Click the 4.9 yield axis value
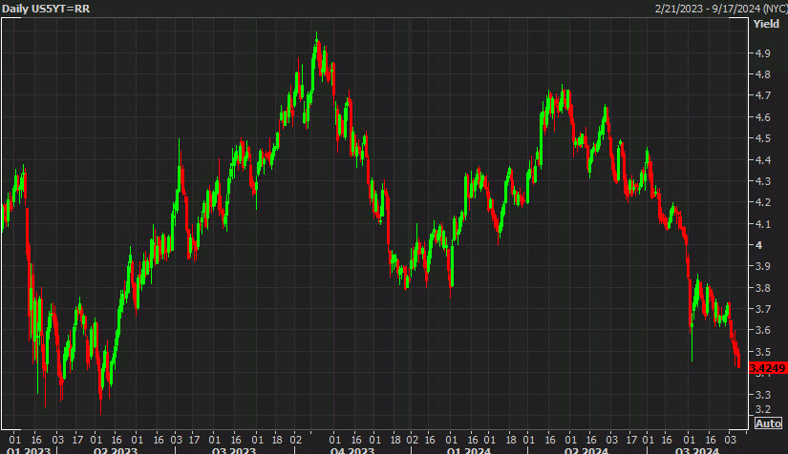788x454 pixels. pos(763,53)
